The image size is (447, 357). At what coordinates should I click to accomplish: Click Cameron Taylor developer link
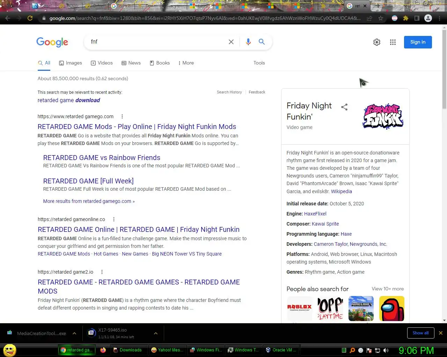point(331,244)
